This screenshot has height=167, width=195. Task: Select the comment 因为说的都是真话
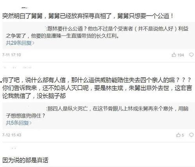pos(25,160)
